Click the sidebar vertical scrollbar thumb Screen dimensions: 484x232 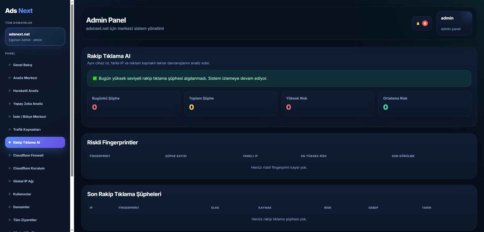72,90
